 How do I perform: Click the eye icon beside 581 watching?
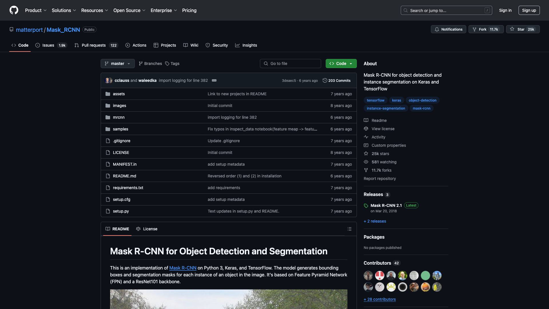pos(366,162)
